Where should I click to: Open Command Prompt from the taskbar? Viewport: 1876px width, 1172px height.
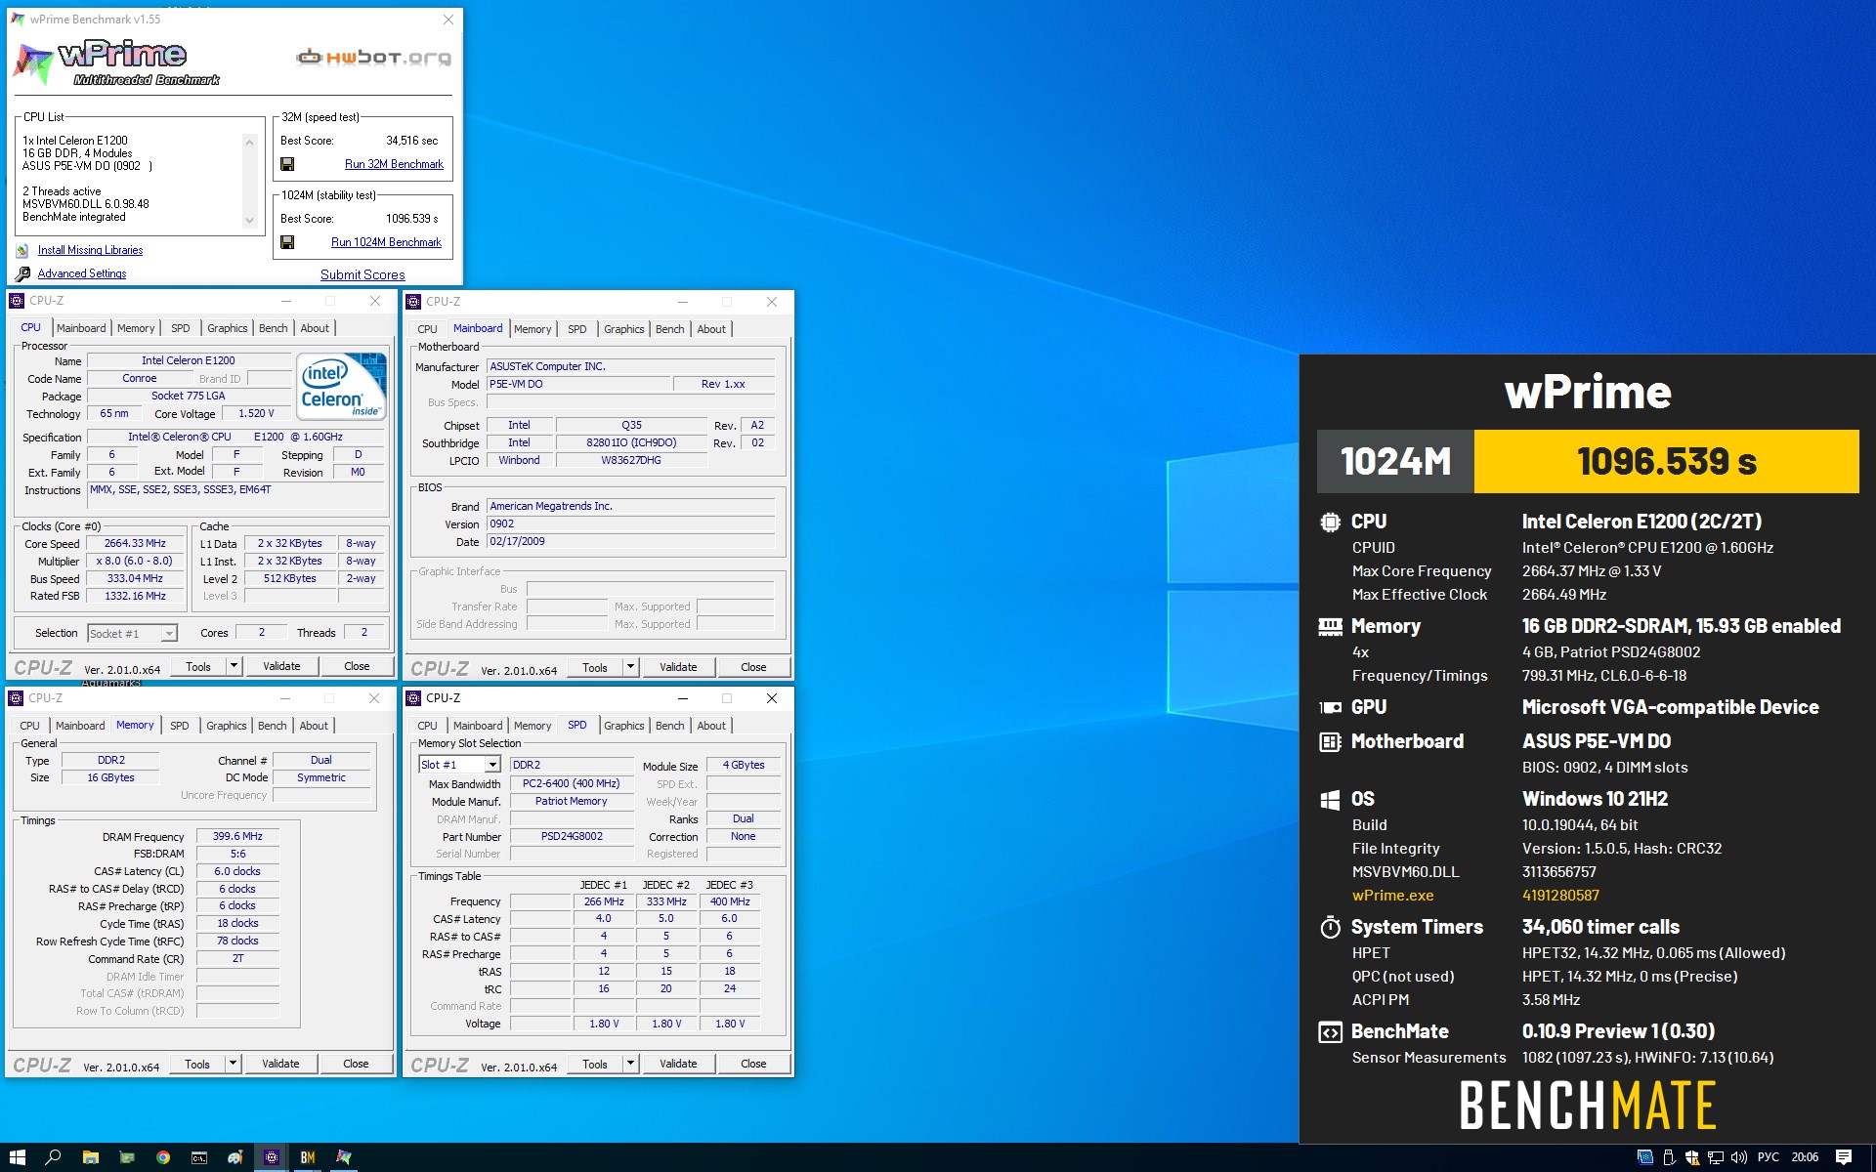199,1157
